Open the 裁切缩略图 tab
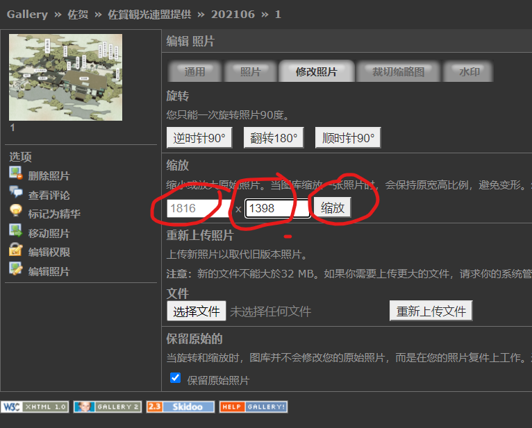532x428 pixels. [398, 71]
